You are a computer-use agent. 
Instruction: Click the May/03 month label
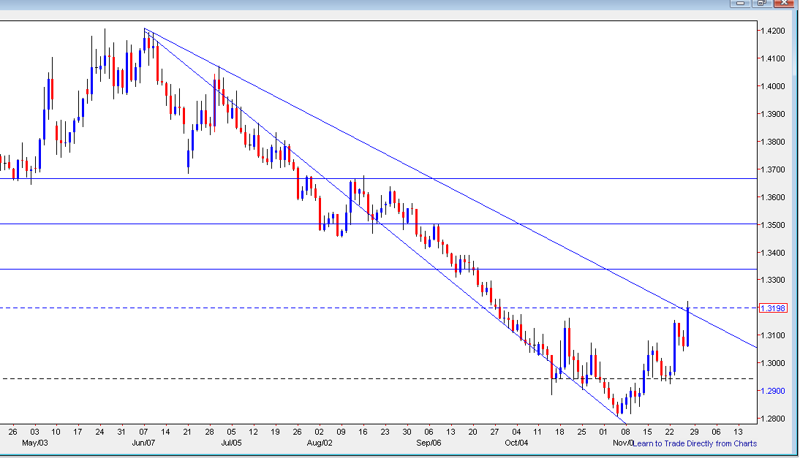[x=34, y=443]
